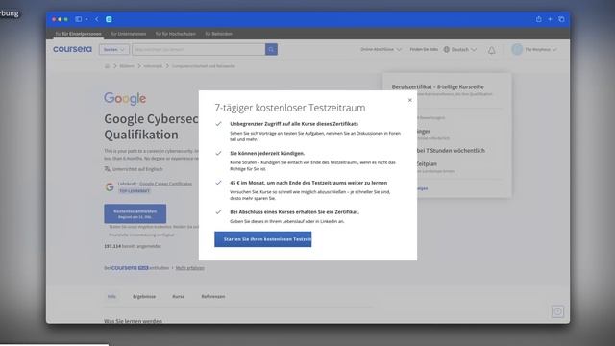This screenshot has height=346, width=615.
Task: Click 'Sie können jederzeit kündigen.' text
Action: 267,153
